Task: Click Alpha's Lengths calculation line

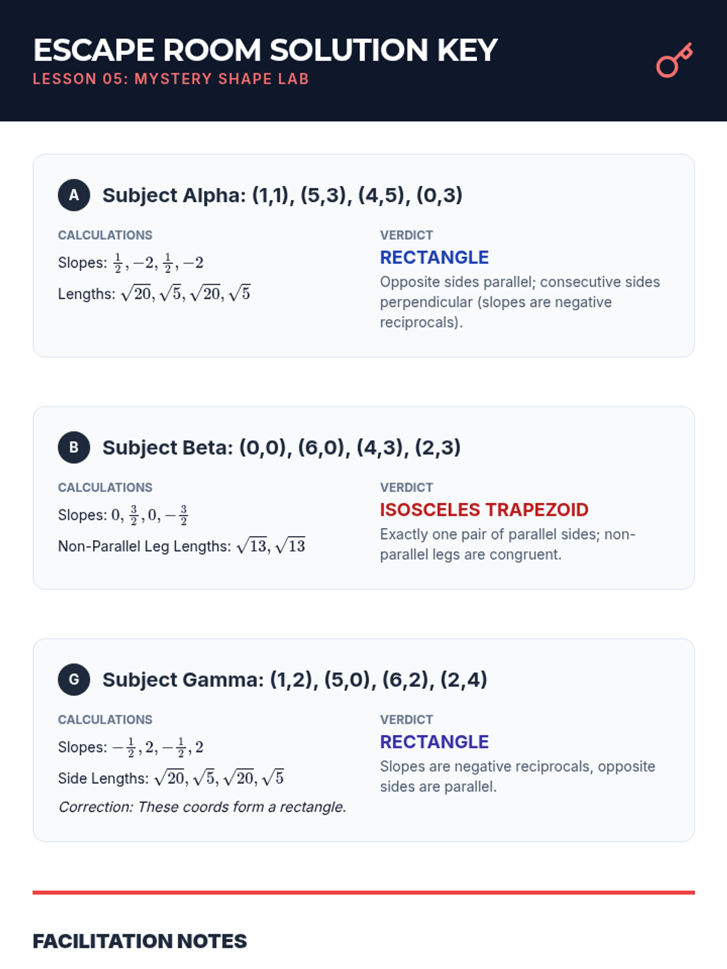Action: (x=154, y=294)
